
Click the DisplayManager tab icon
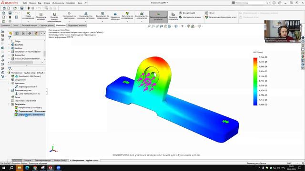coord(36,33)
